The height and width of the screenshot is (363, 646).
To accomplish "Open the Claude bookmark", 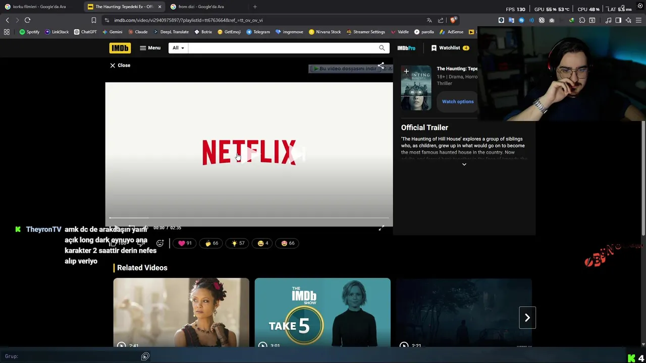I will [x=138, y=32].
